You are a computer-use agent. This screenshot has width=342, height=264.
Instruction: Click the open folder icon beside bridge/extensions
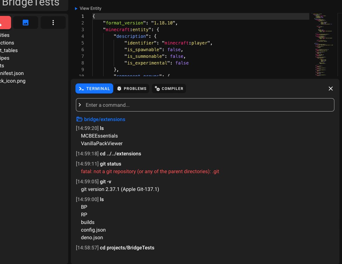tap(79, 119)
